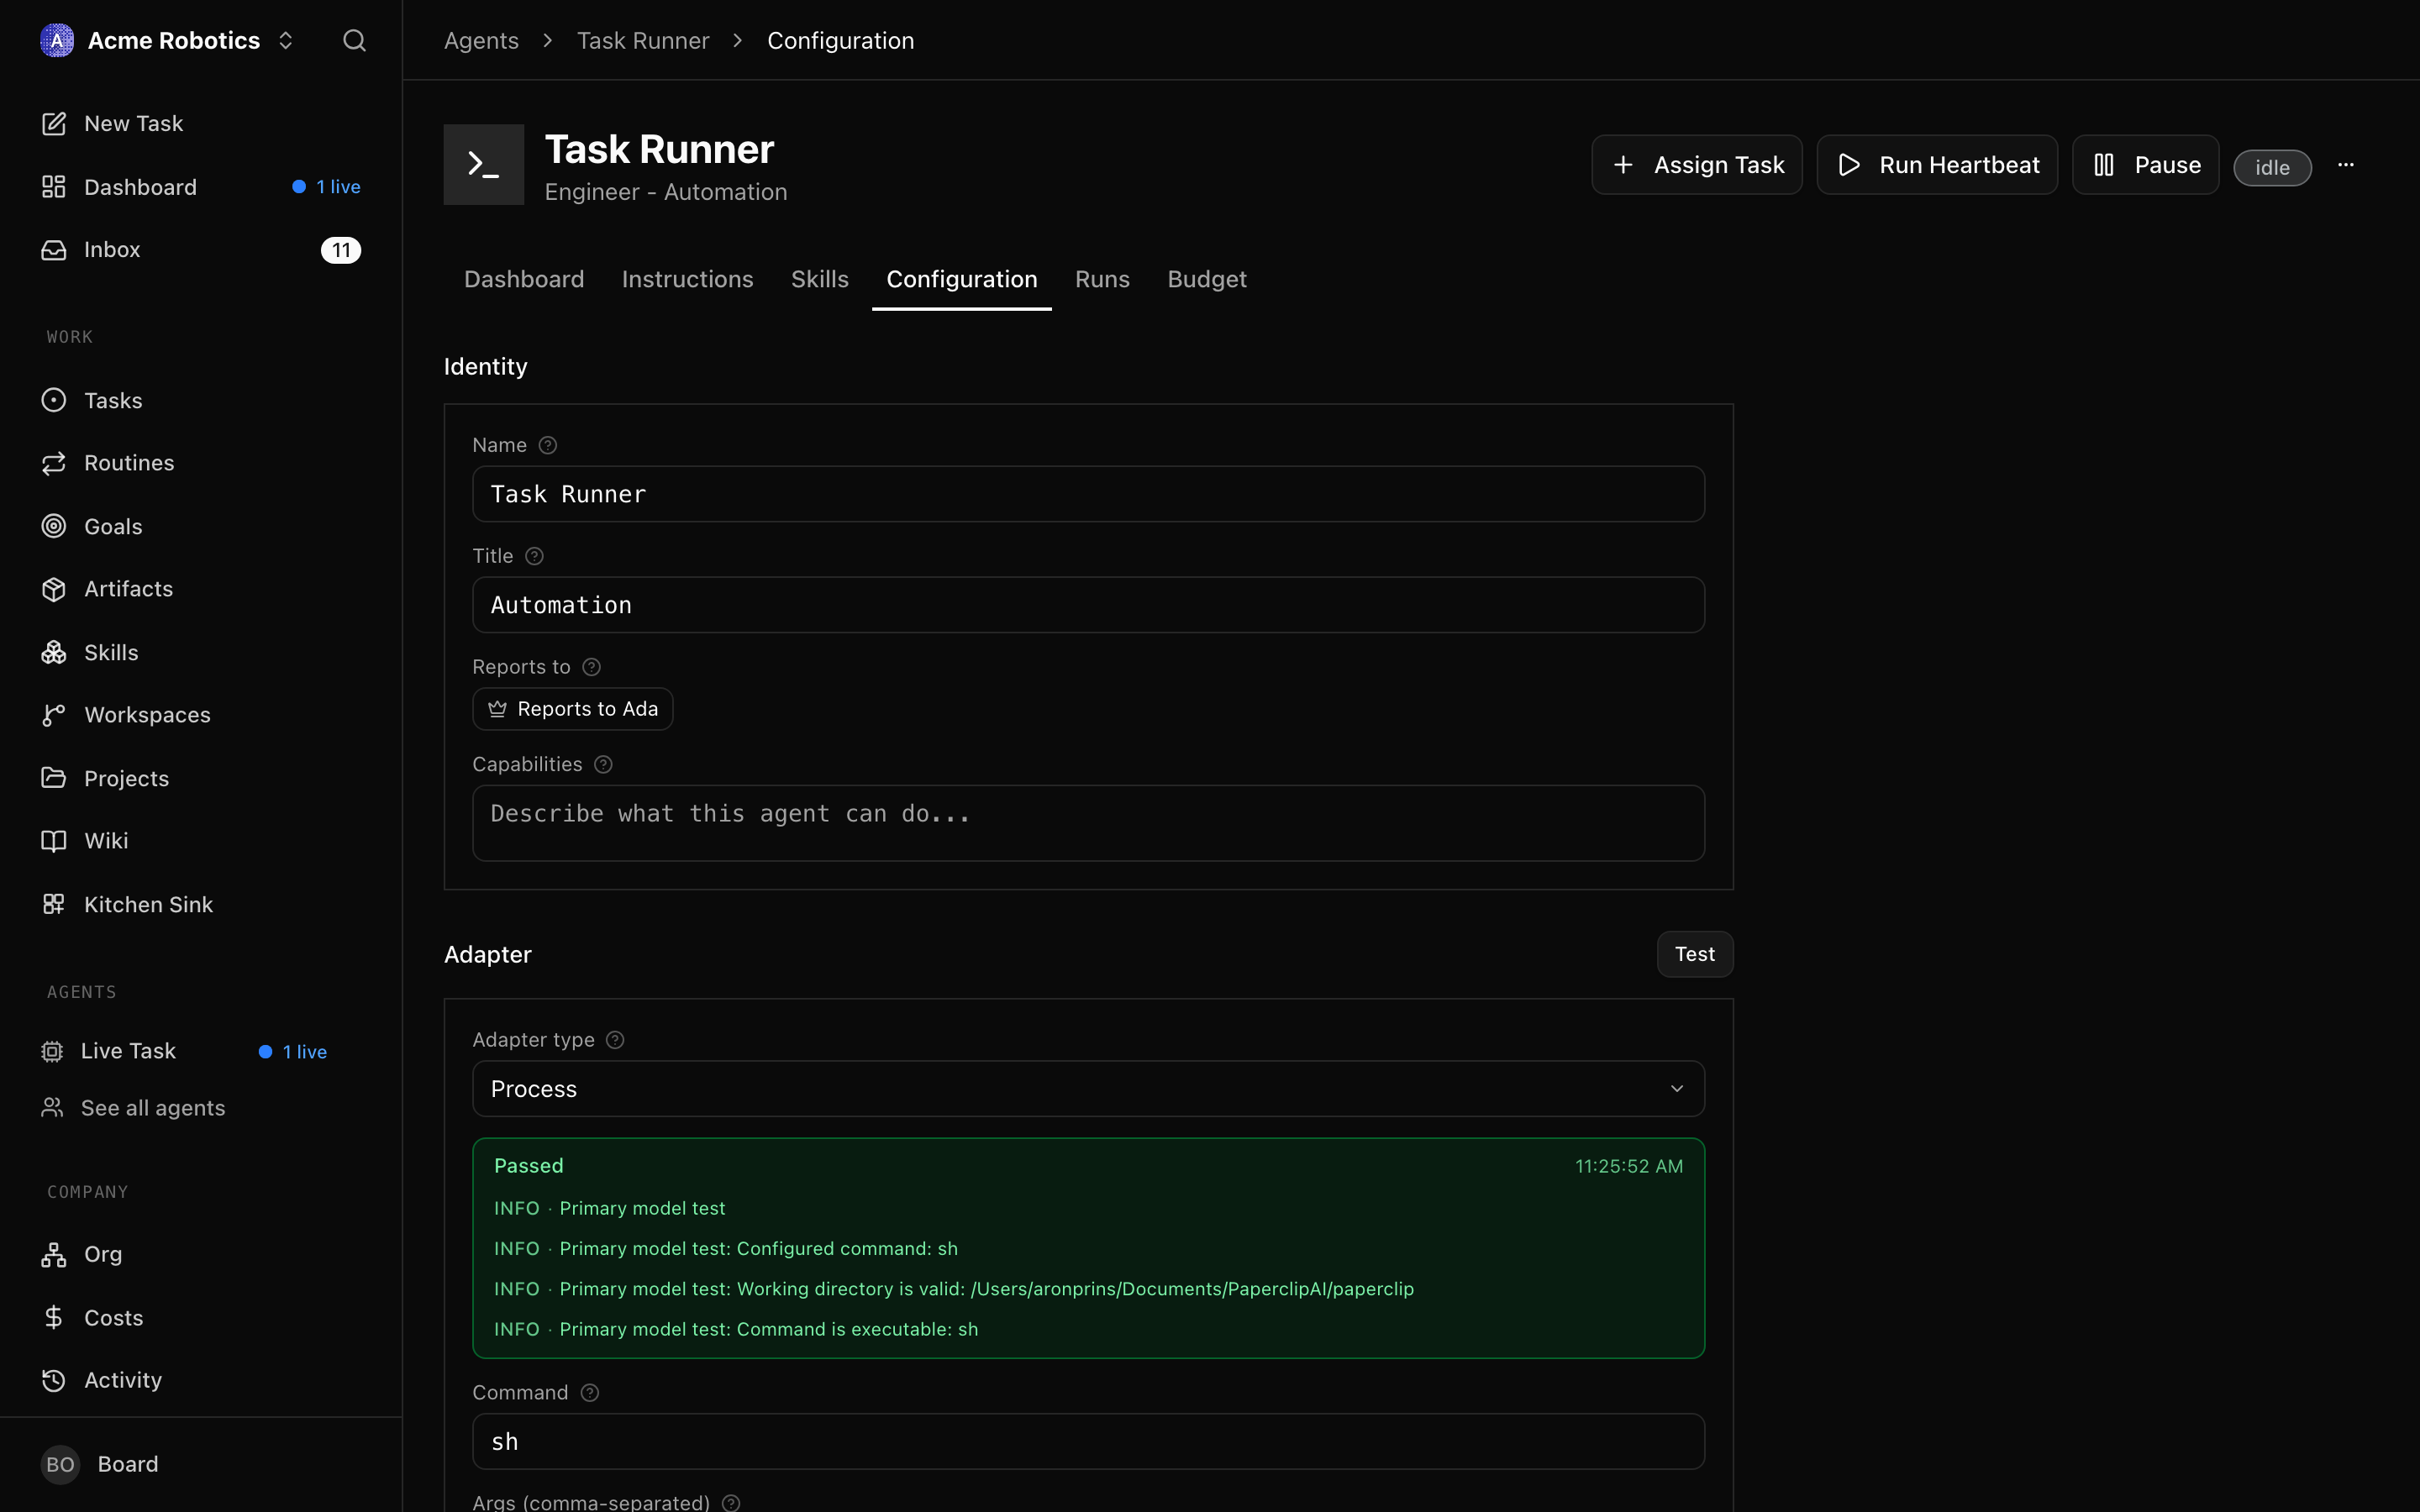Open Routines in the sidebar
The width and height of the screenshot is (2420, 1512).
coord(201,463)
